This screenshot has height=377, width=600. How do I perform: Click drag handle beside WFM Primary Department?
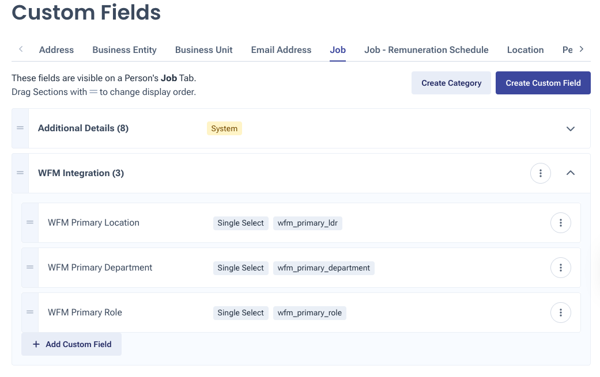coord(30,268)
